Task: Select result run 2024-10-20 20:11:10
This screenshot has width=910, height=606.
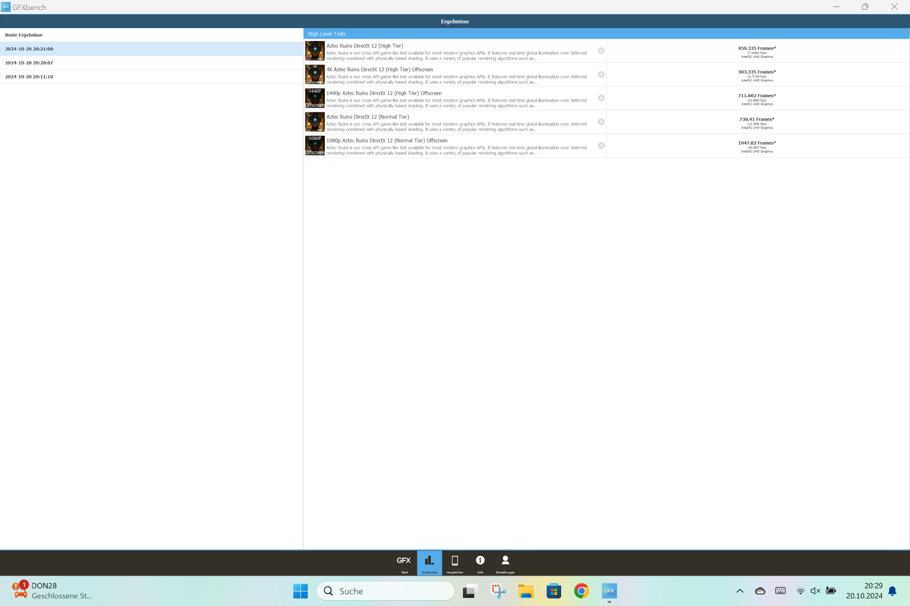Action: [x=151, y=77]
